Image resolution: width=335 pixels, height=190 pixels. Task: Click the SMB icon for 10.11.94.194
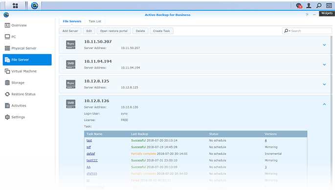pos(71,64)
